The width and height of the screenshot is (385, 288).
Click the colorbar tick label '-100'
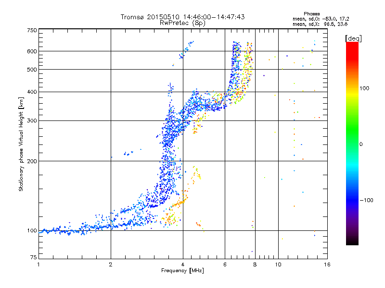tap(366, 200)
